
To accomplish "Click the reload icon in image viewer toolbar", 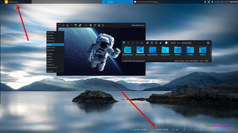I will [x=63, y=25].
